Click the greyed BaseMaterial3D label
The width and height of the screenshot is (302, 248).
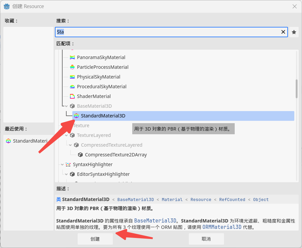point(94,106)
